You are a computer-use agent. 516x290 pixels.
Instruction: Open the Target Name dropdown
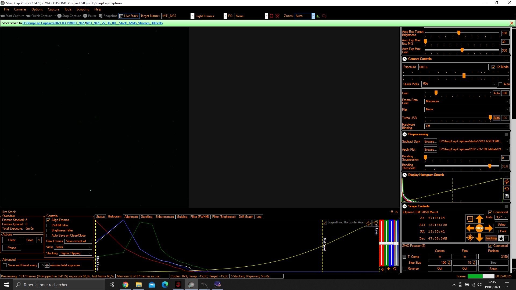pos(192,16)
